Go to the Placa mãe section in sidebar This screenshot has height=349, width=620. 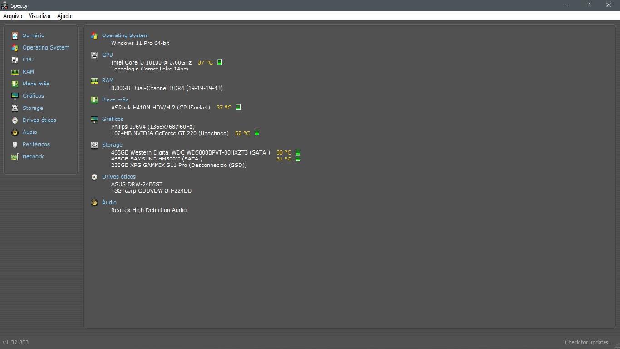pos(36,84)
